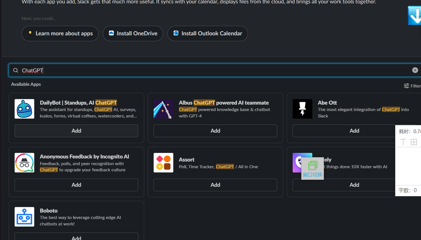Open the Filter options
This screenshot has height=240, width=421.
tap(412, 86)
